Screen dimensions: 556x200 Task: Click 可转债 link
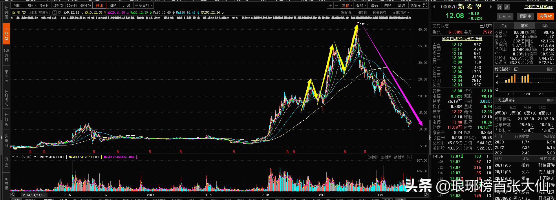362,13
